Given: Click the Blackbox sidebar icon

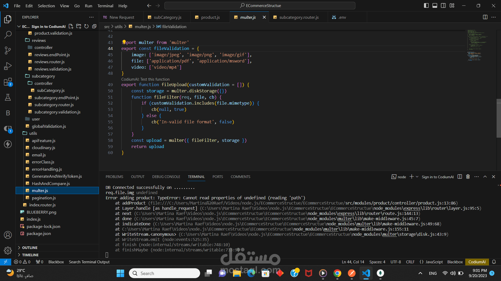Looking at the screenshot, I should 8,113.
